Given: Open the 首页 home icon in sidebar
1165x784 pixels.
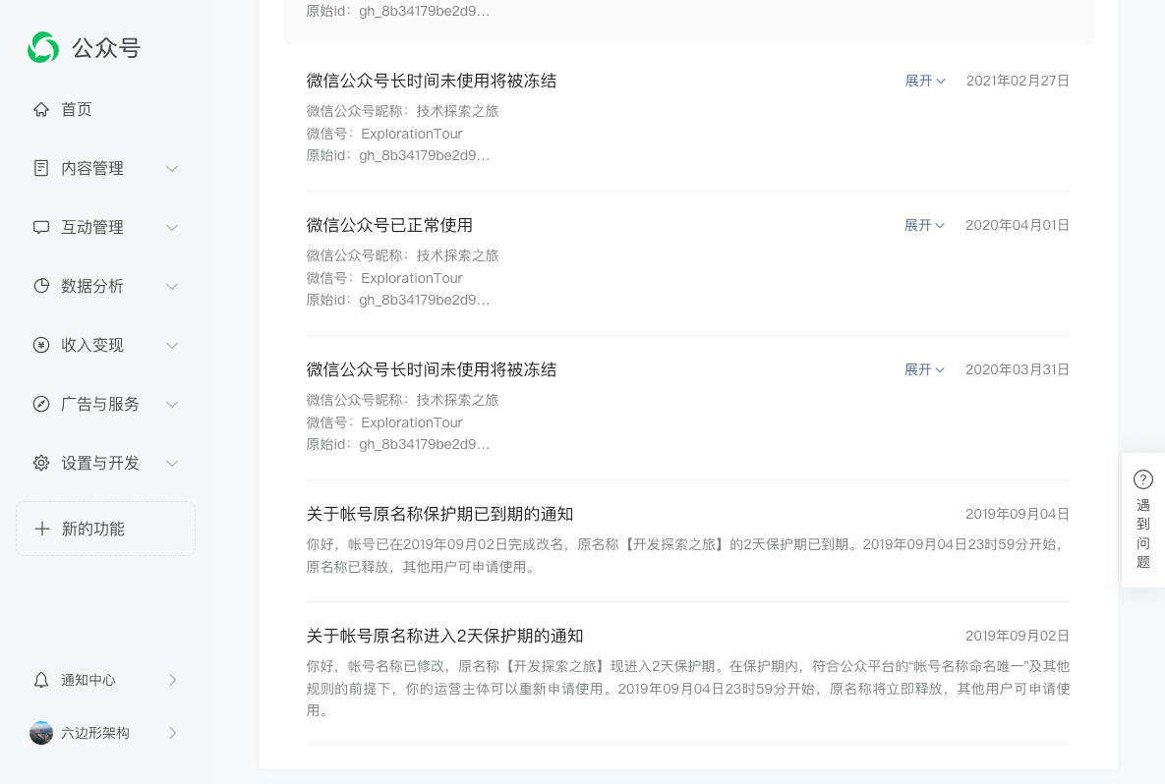Looking at the screenshot, I should coord(40,109).
